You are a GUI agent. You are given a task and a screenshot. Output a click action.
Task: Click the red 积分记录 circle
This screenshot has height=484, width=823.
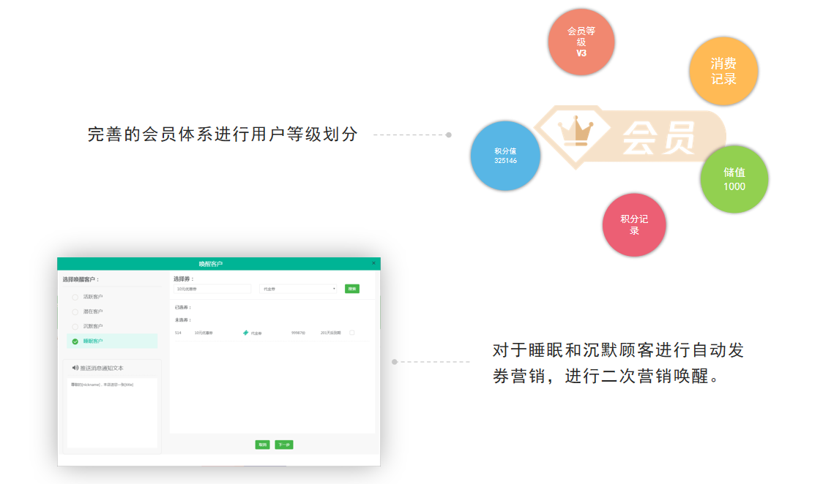[x=634, y=224]
